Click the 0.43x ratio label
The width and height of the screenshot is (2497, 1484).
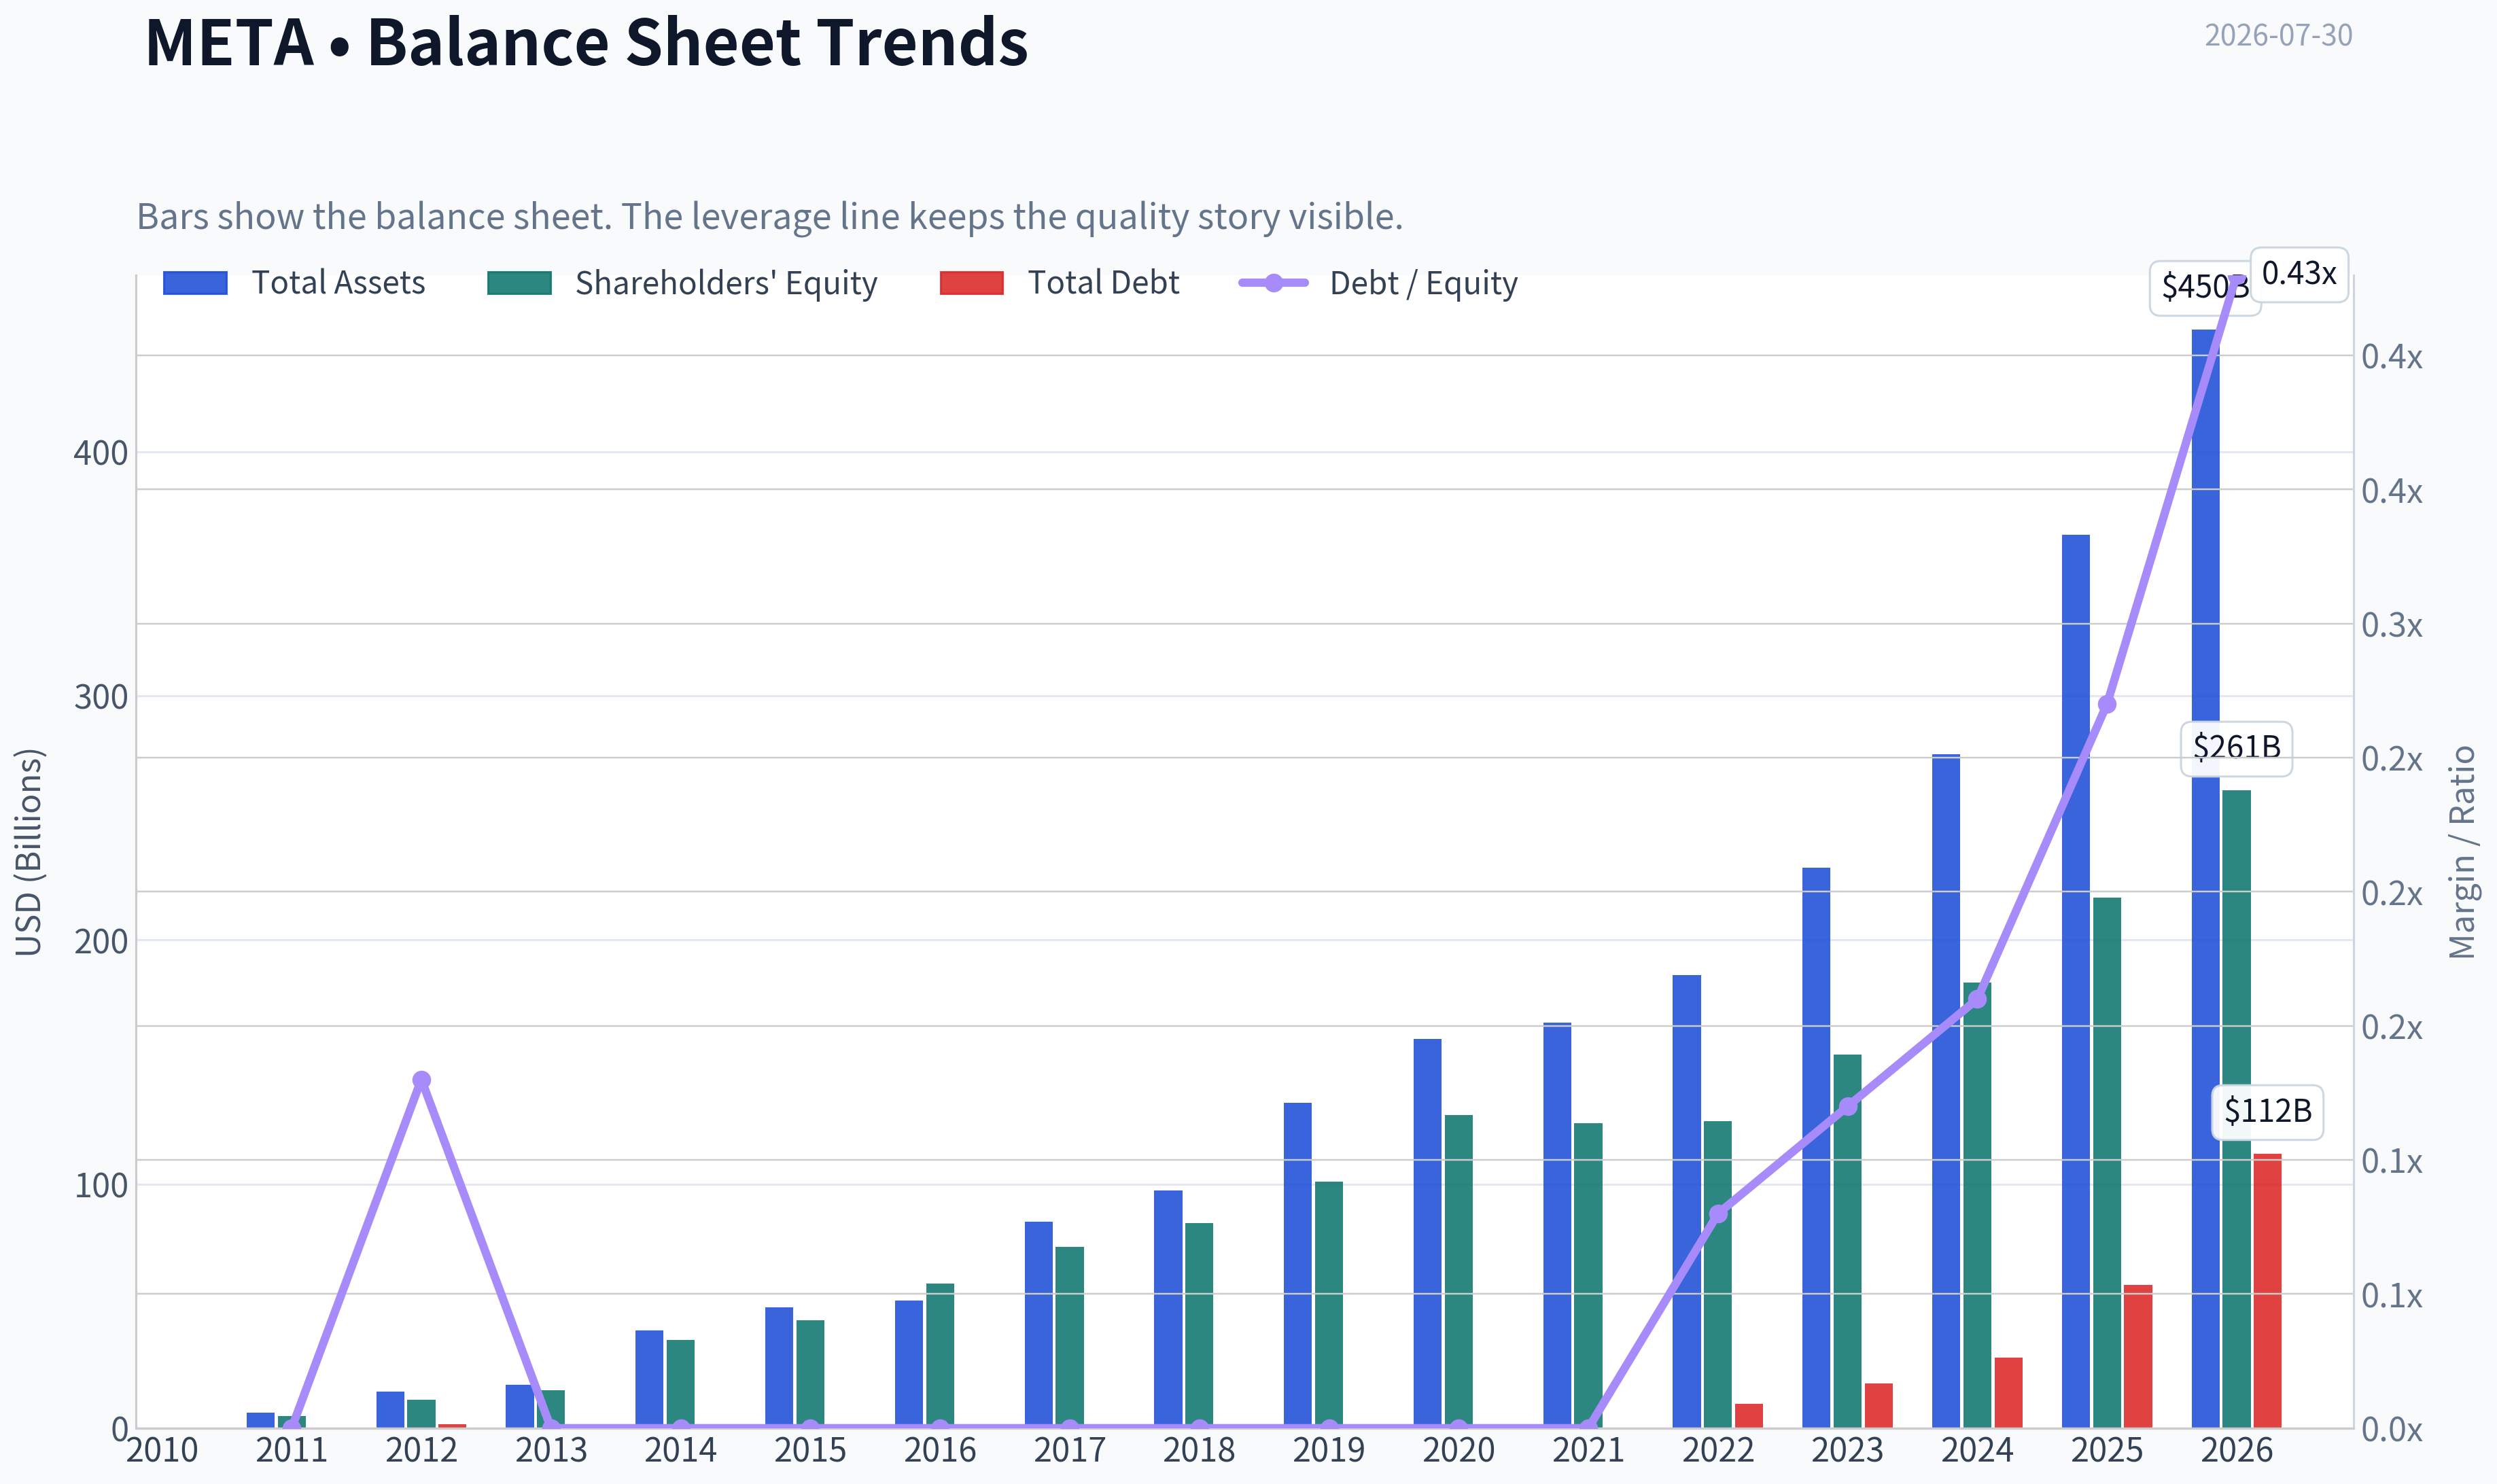(x=2299, y=273)
